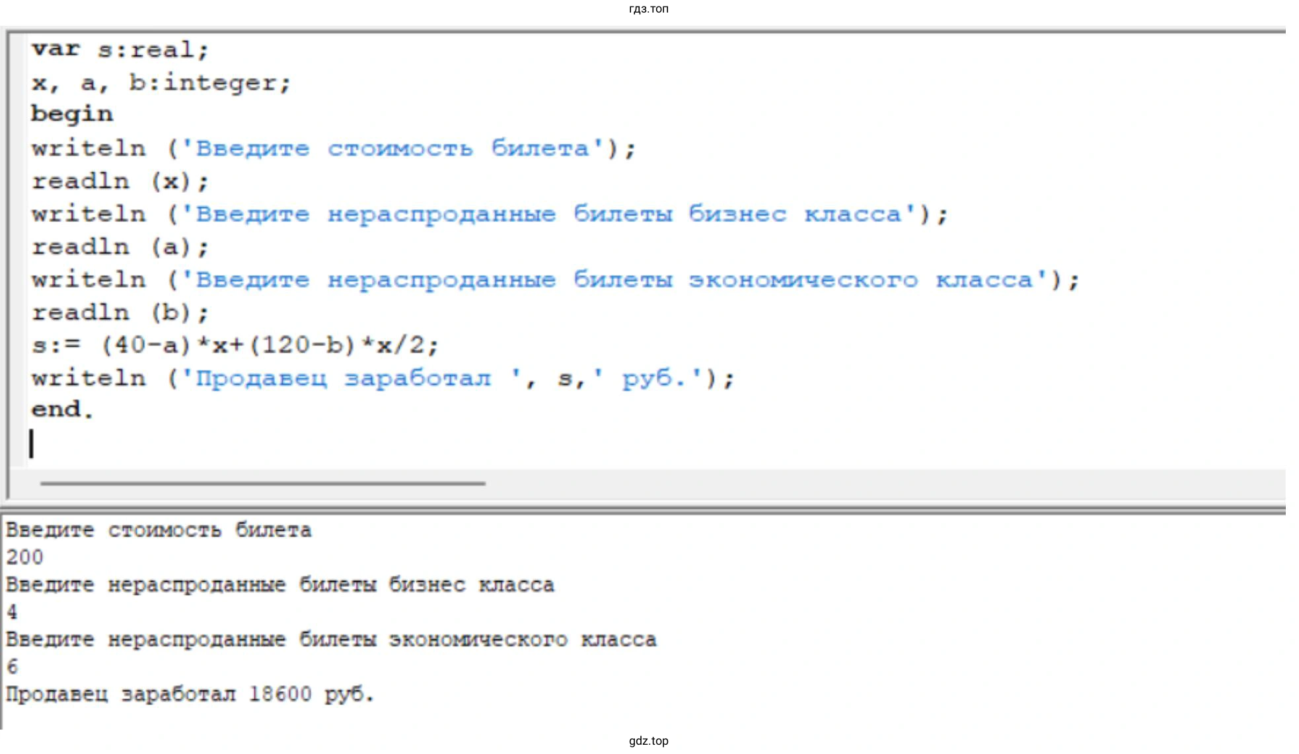Click the 'readln (x);' statement
This screenshot has height=754, width=1299.
(120, 182)
